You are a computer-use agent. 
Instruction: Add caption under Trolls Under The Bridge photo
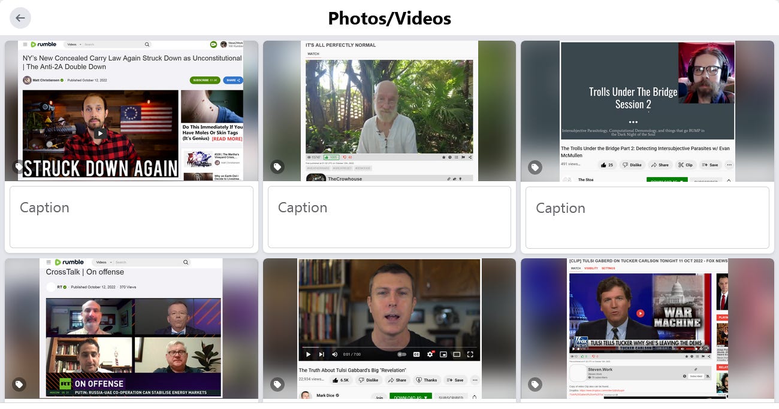click(x=647, y=218)
